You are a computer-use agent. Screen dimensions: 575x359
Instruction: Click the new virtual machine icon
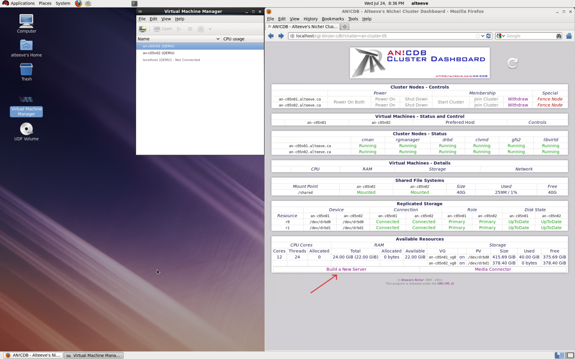[x=143, y=29]
